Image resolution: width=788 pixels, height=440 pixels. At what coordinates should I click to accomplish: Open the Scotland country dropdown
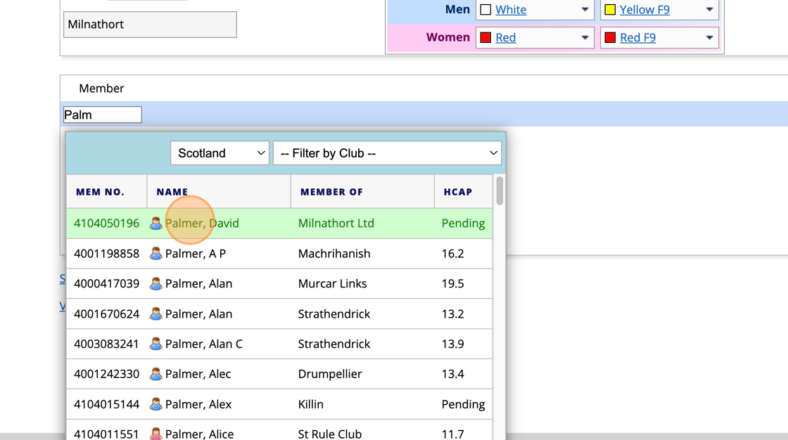click(x=220, y=153)
